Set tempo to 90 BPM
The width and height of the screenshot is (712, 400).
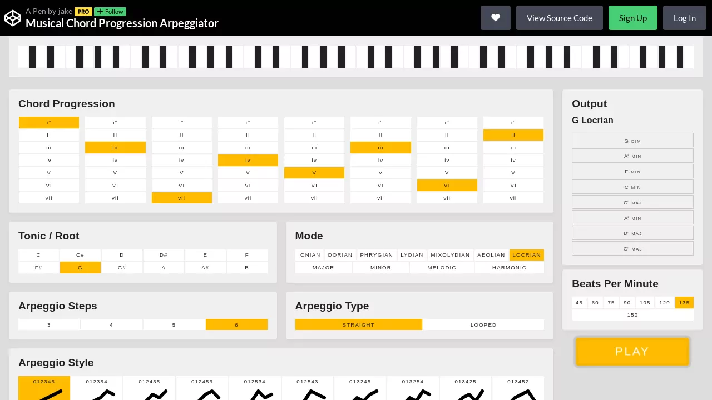pos(627,303)
